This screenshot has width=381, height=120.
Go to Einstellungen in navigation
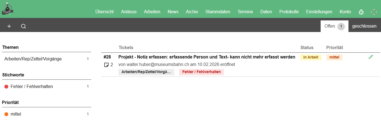(319, 12)
